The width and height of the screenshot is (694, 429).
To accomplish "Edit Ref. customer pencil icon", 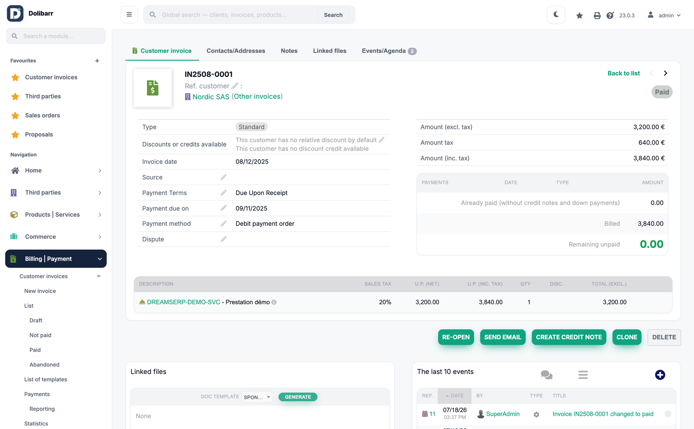I will (235, 86).
